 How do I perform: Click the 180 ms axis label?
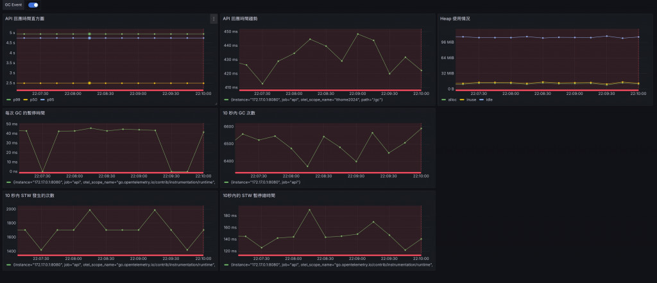coord(231,216)
